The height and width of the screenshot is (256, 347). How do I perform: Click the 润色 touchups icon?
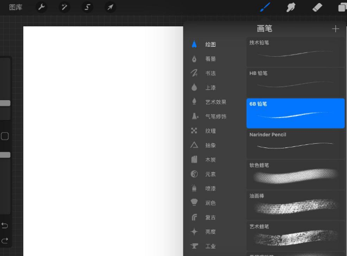[194, 202]
